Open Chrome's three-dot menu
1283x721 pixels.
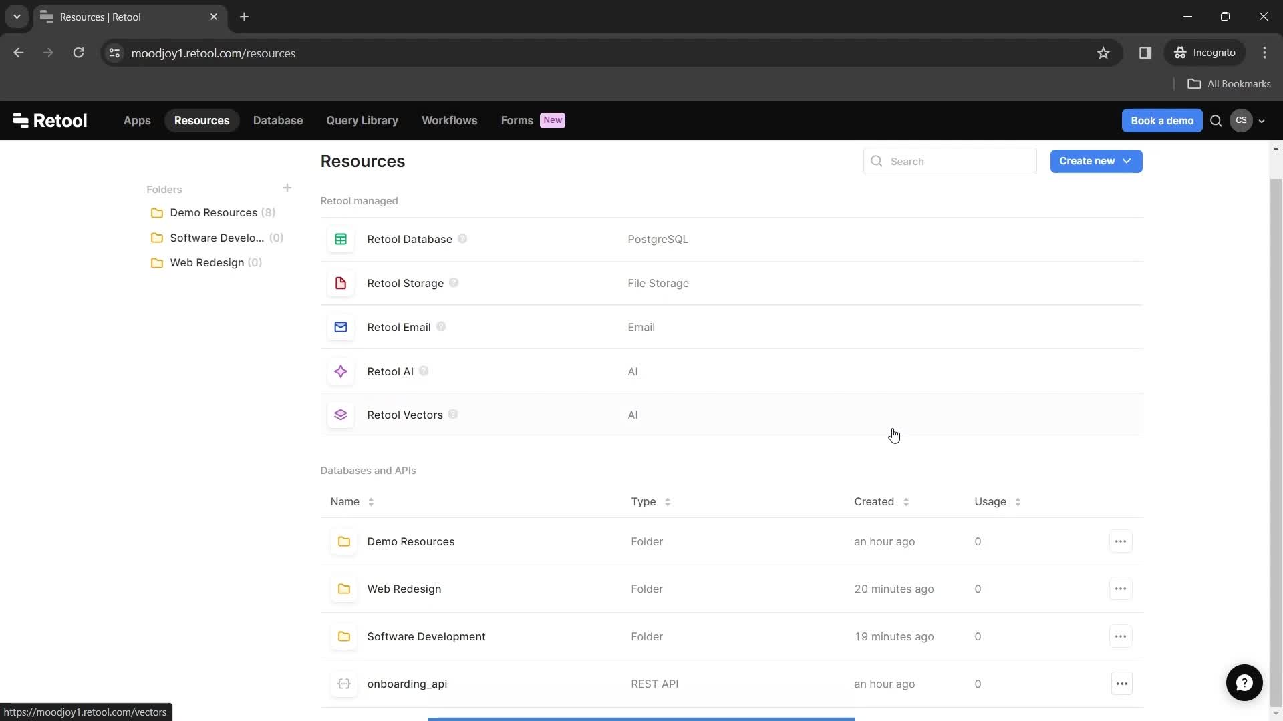pos(1264,53)
